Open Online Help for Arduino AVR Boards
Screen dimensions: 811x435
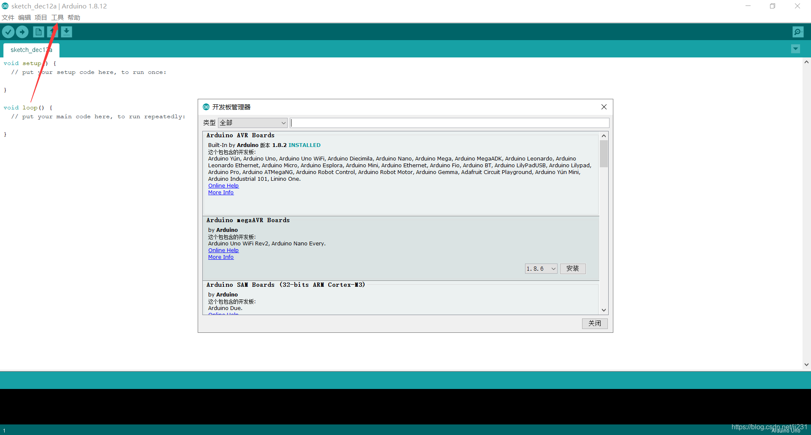click(x=223, y=185)
